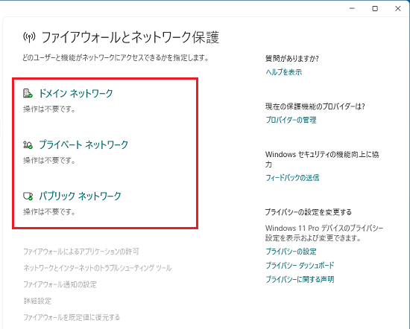Click ファイアウォールを既定値に復元する

(72, 317)
